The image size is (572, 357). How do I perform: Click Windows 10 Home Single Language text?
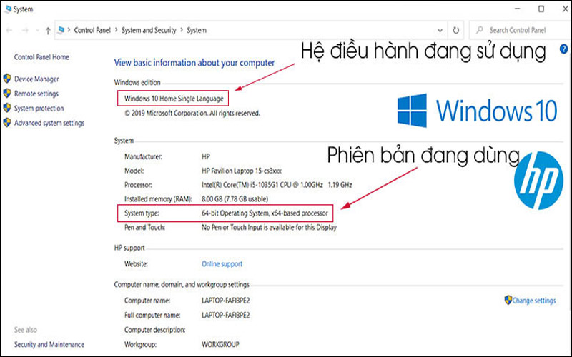click(174, 99)
